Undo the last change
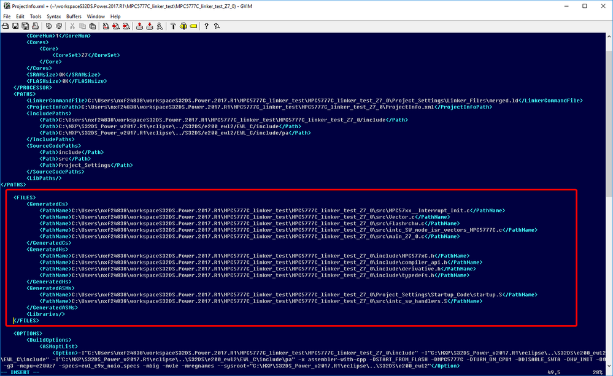This screenshot has height=376, width=613. (x=48, y=26)
